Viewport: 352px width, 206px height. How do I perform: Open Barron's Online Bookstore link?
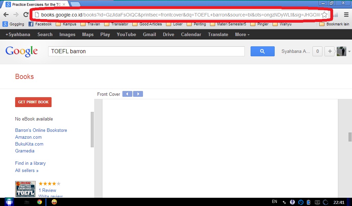41,130
